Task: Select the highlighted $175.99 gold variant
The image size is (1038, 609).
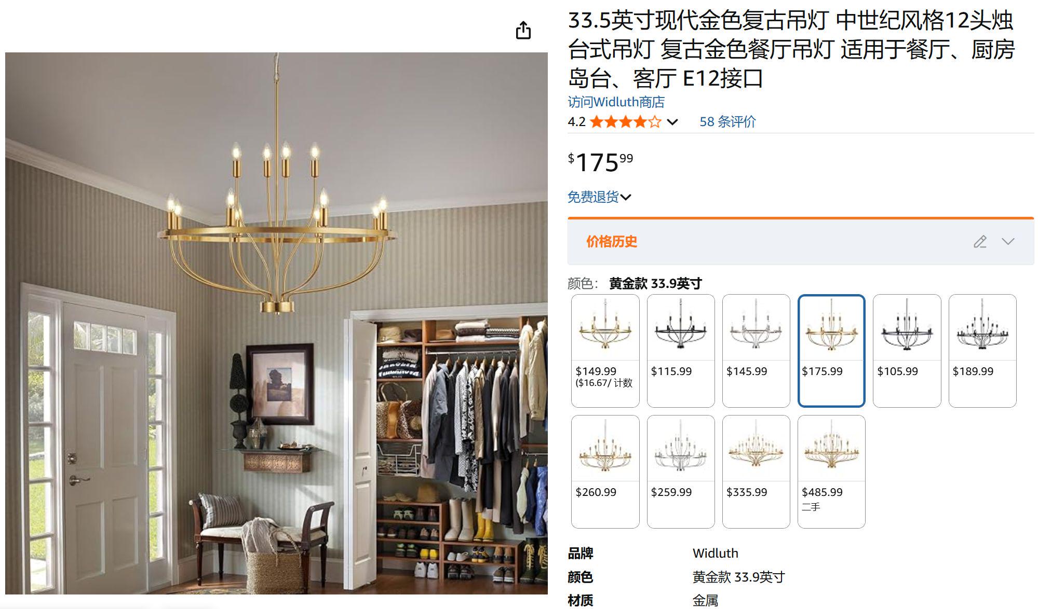Action: click(831, 351)
